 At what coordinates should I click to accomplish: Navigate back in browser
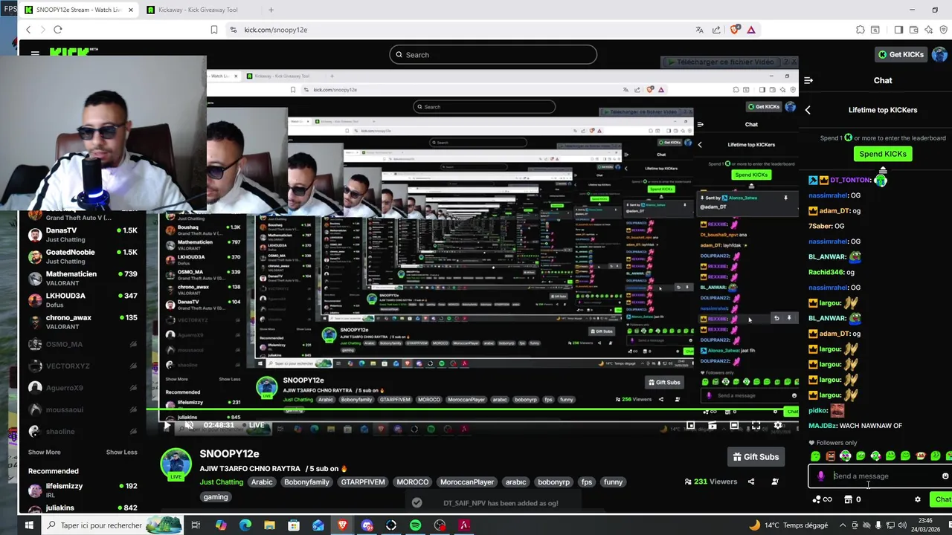[28, 30]
